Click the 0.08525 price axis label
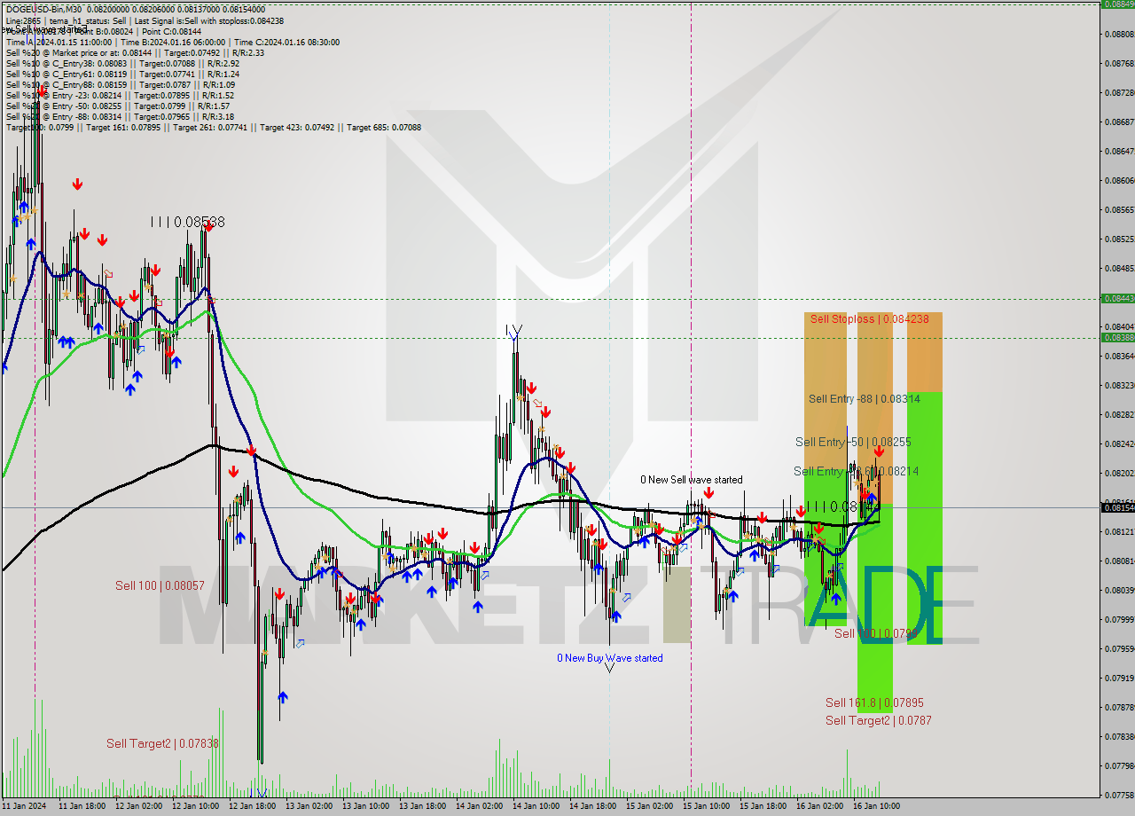Screen dimensions: 1135x816 (1119, 239)
